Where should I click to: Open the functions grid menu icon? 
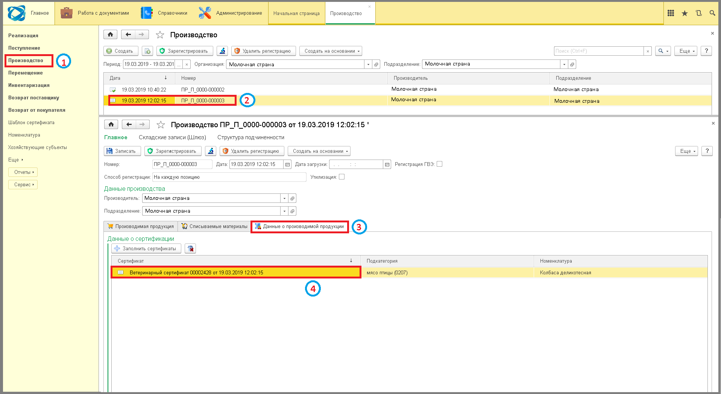coord(671,13)
